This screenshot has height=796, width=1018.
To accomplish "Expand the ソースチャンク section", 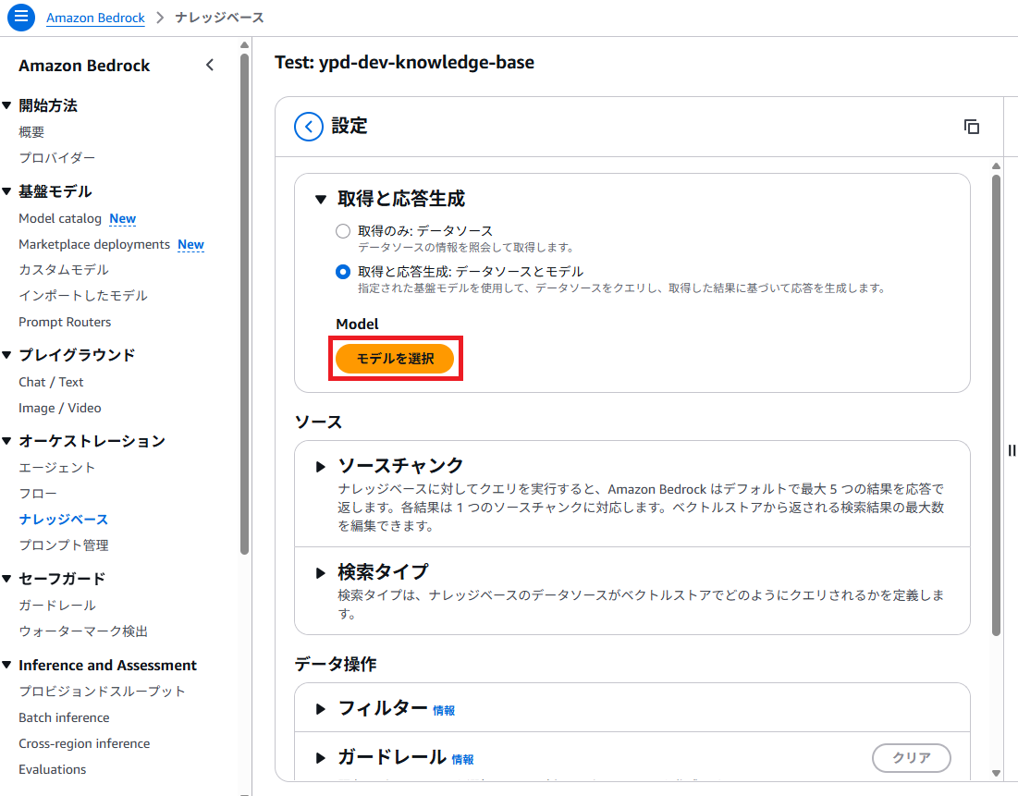I will 320,467.
